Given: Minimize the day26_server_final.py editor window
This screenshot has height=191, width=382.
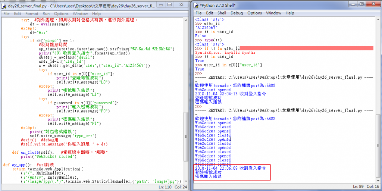Looking at the screenshot, I should (x=160, y=4).
